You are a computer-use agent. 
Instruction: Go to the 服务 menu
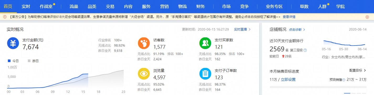coord(146,7)
